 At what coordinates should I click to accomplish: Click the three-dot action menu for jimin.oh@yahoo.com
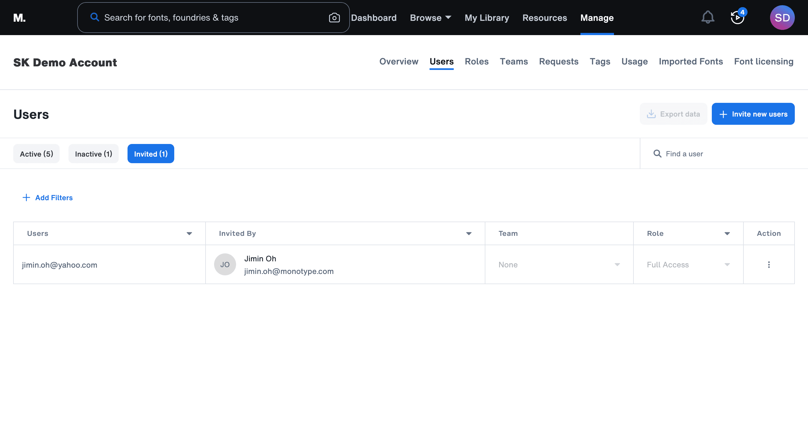768,265
